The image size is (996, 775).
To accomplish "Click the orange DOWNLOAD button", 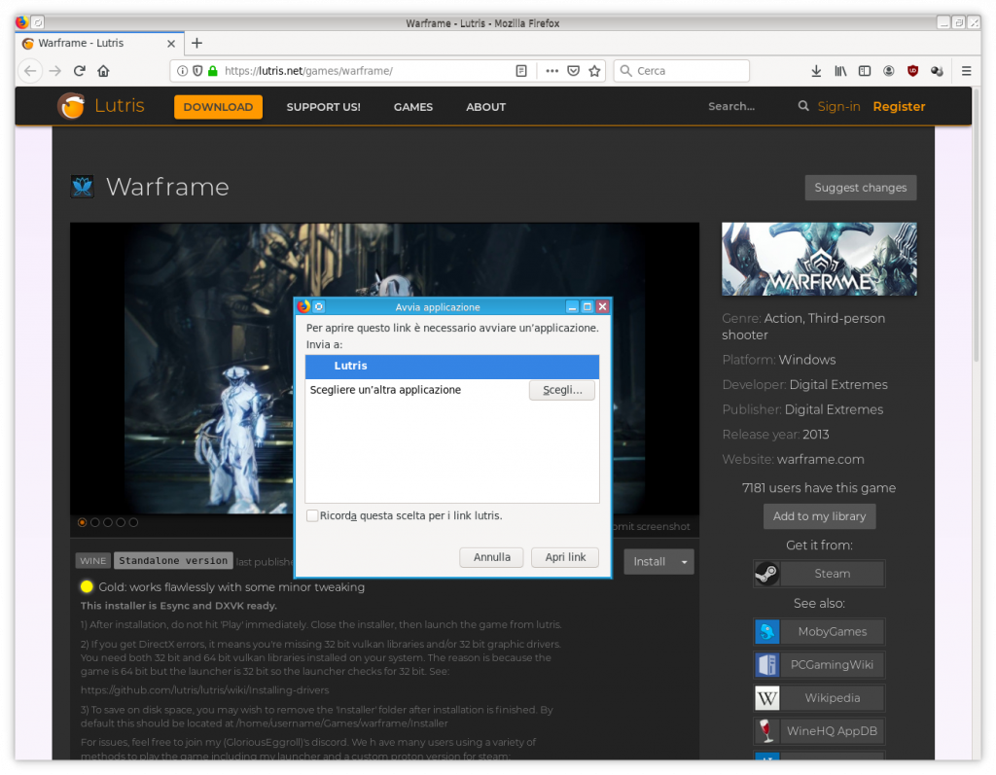I will point(218,107).
